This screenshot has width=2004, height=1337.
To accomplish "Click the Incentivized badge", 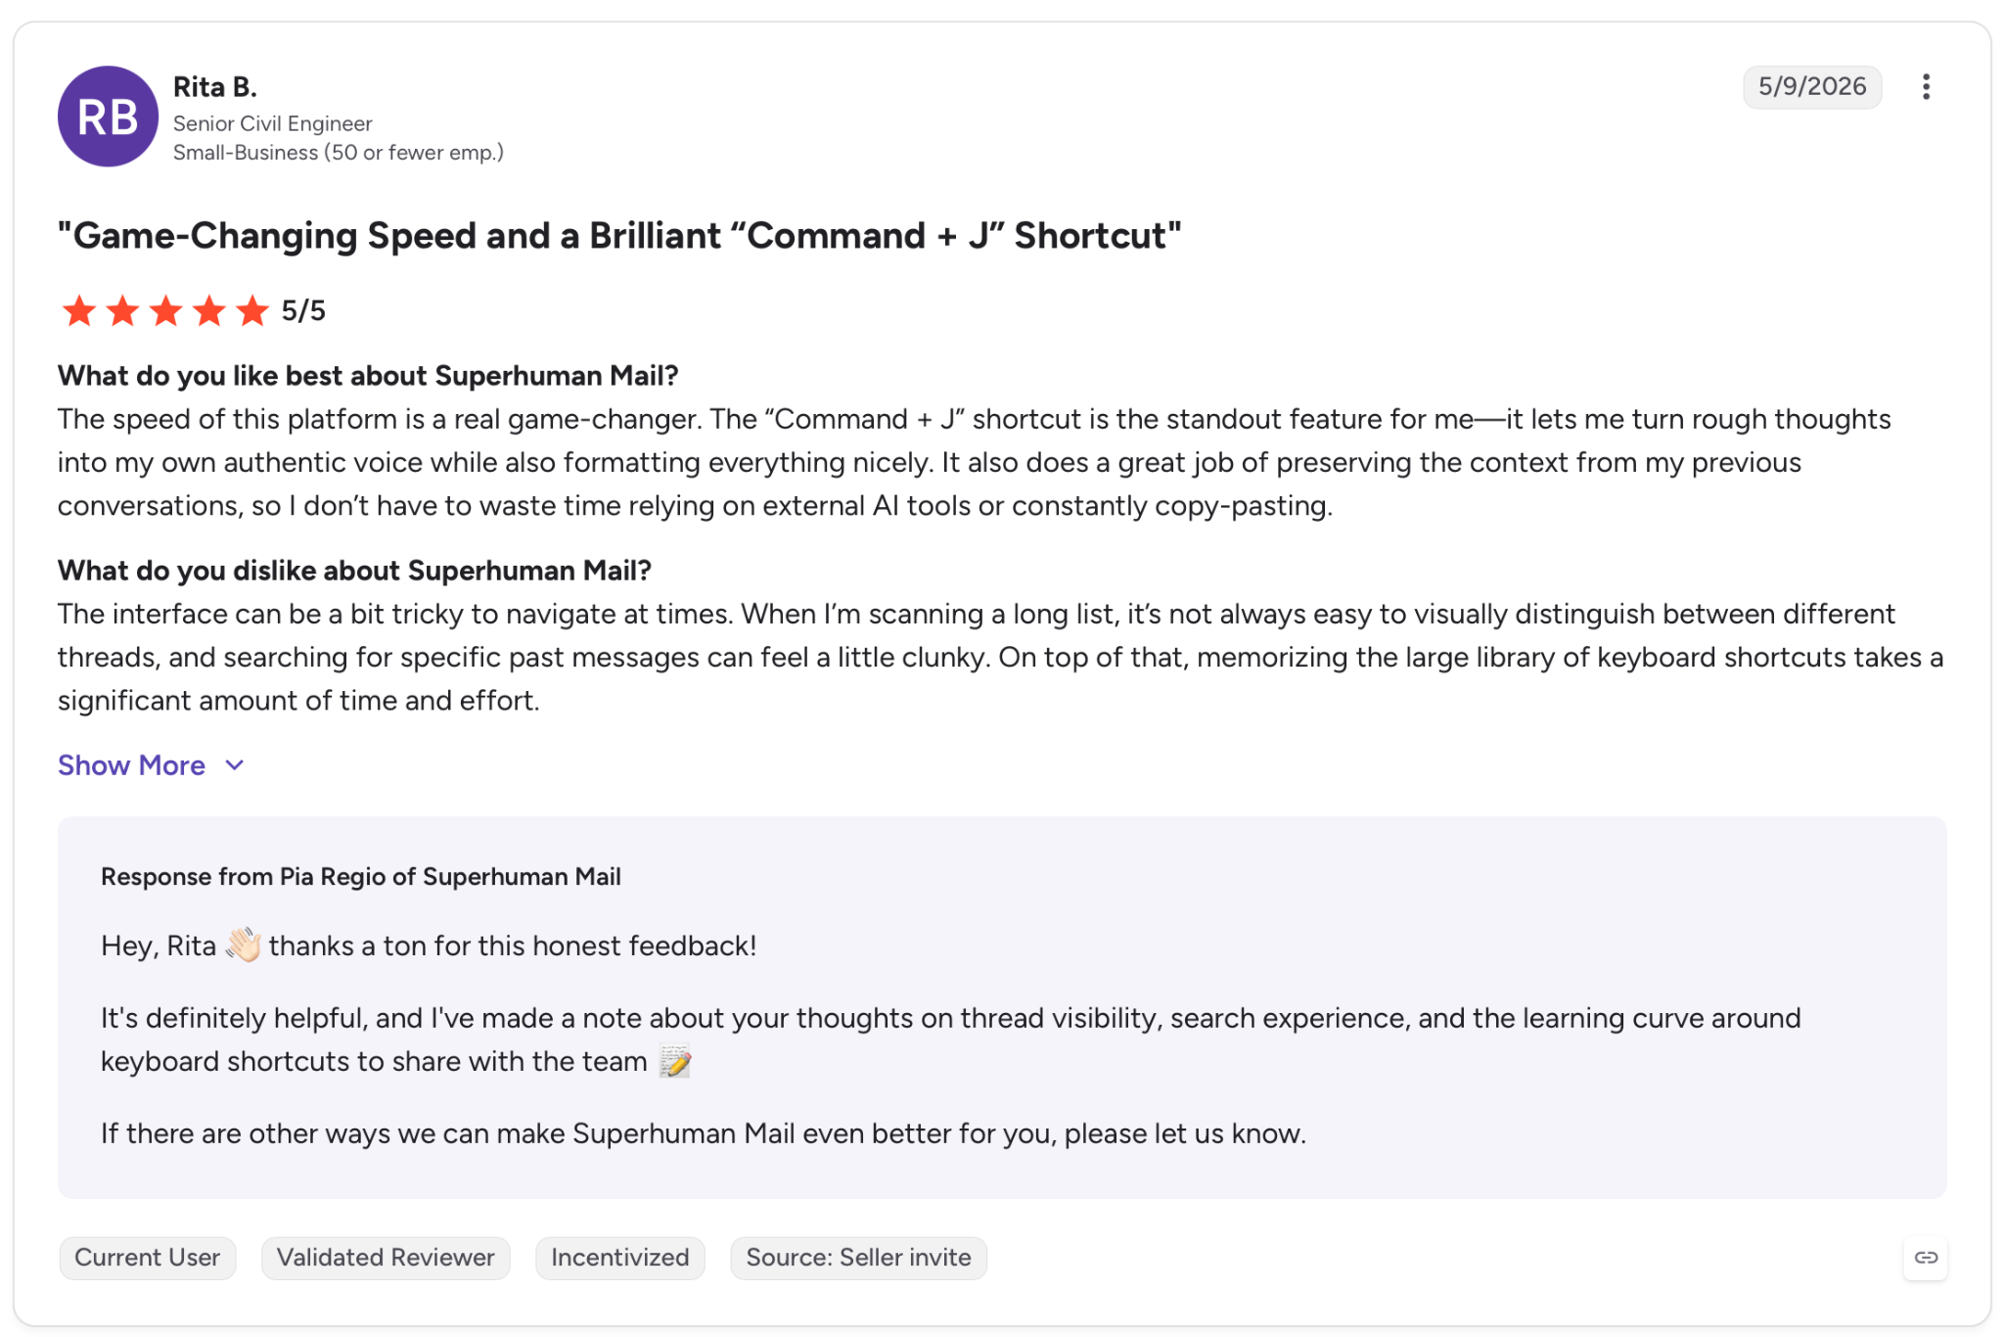I will pyautogui.click(x=620, y=1258).
